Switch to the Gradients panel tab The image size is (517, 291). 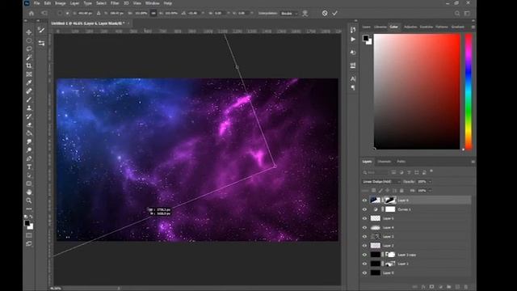[x=458, y=27]
